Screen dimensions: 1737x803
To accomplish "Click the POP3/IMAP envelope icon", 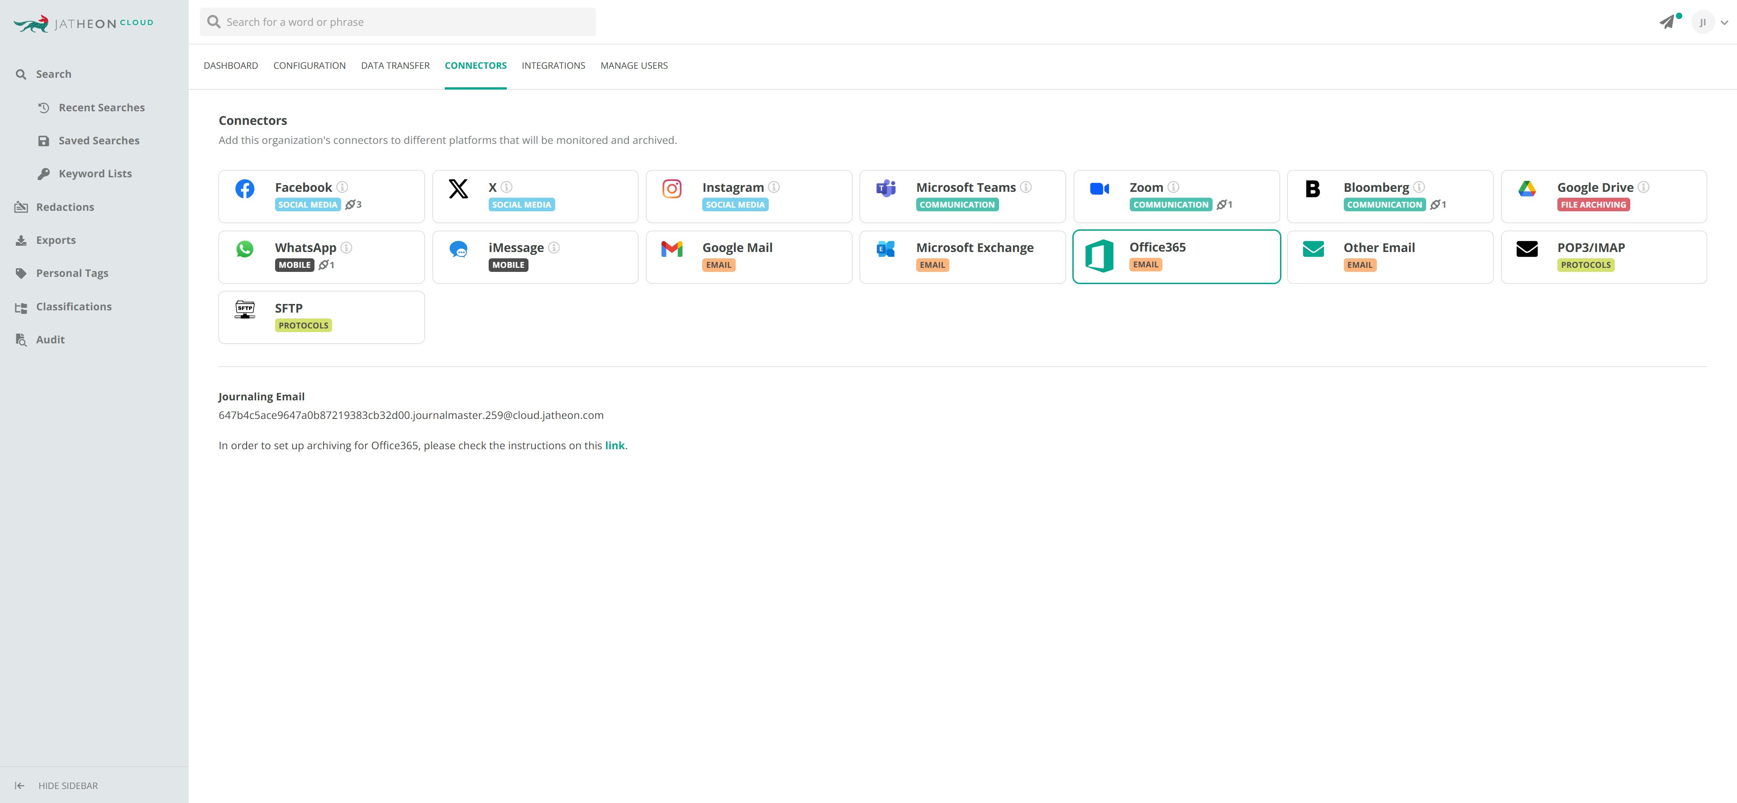I will pos(1528,249).
